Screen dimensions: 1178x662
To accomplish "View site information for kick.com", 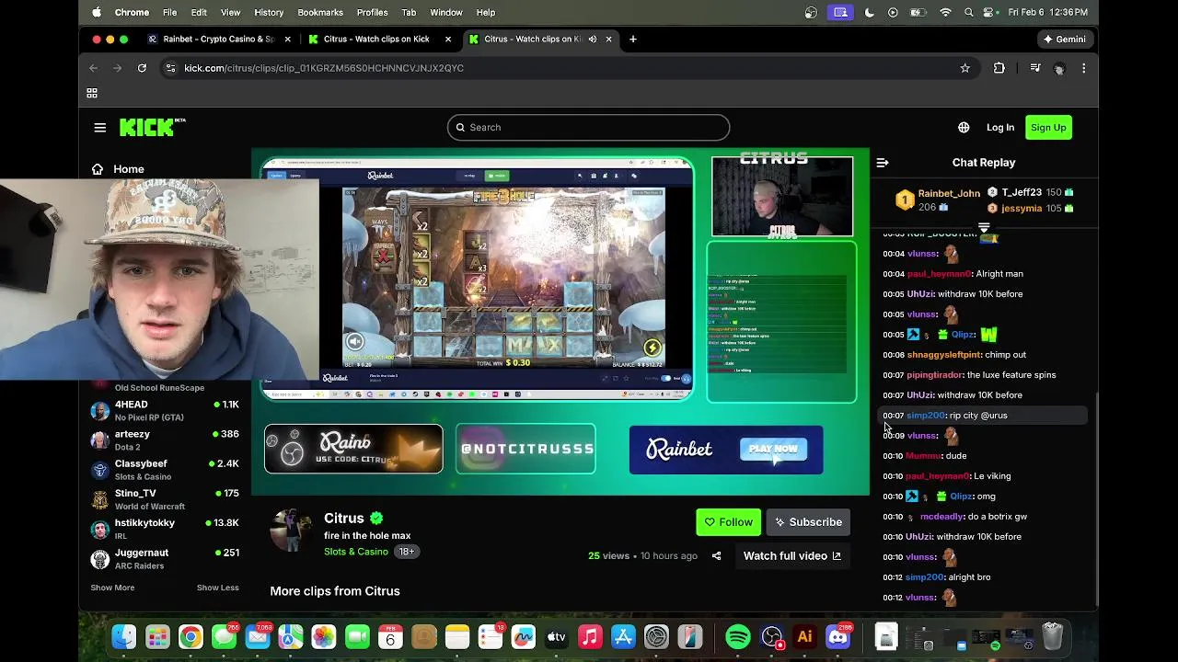I will (169, 68).
